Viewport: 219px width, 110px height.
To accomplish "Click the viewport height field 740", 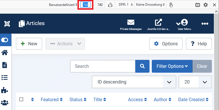I will (100, 5).
